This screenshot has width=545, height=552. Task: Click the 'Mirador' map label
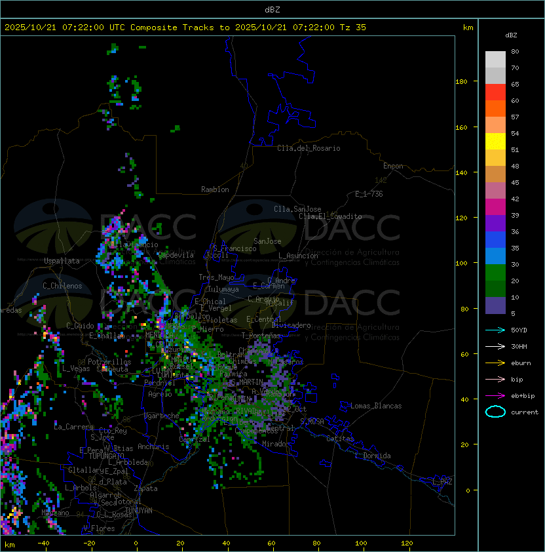(276, 444)
